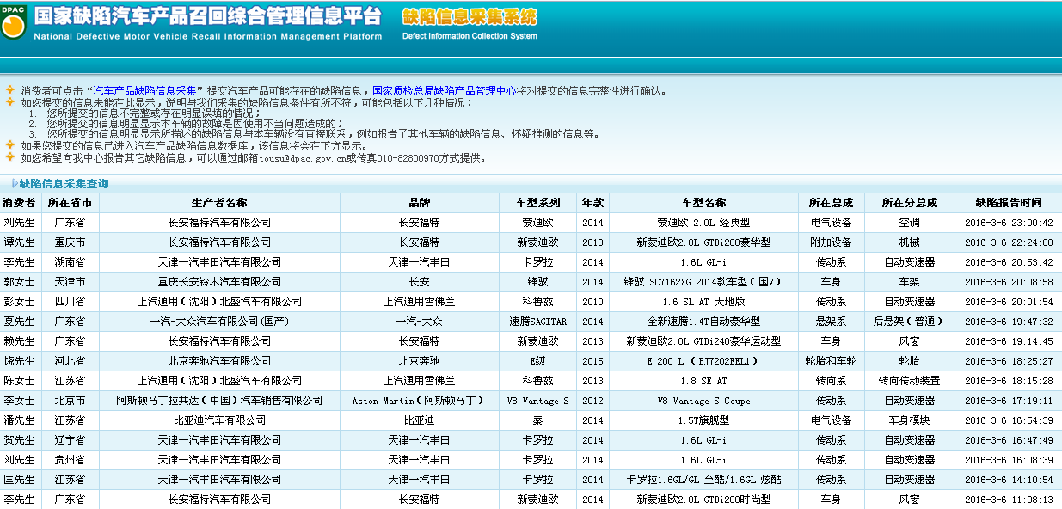Click manufacturer 重庆长安铃木汽车有限公司

219,282
